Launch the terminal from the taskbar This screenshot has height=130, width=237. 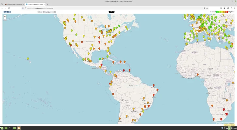tap(10, 128)
